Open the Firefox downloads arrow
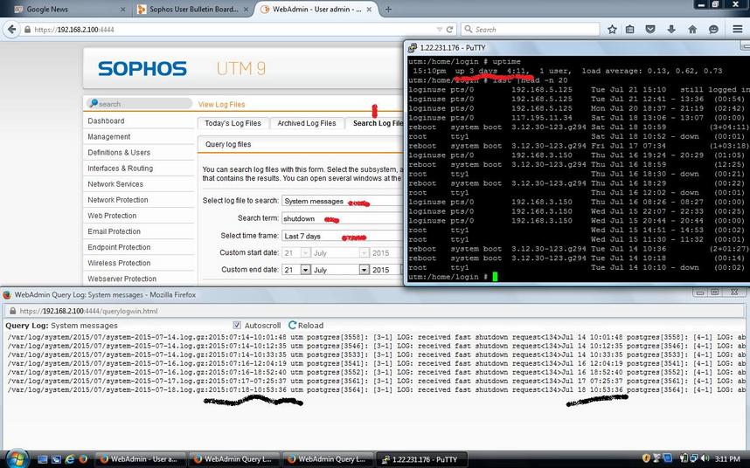750x468 pixels. click(671, 30)
